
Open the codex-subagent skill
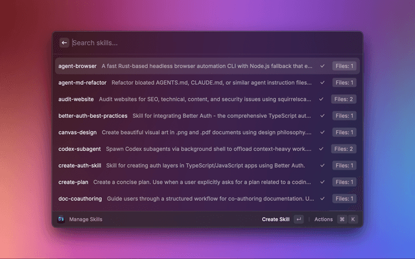80,149
